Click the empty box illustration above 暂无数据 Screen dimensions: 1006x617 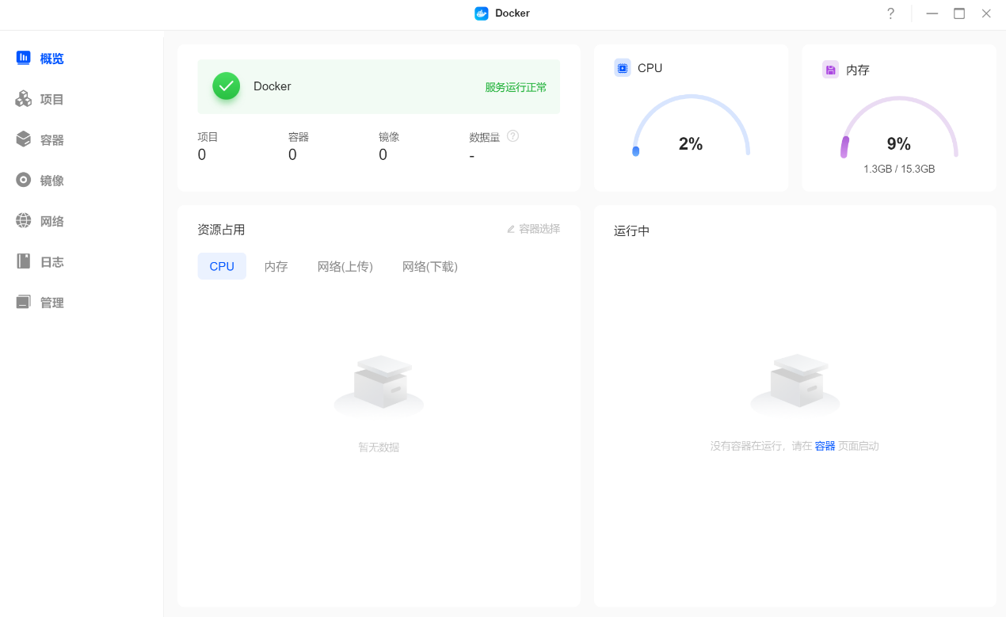(x=379, y=385)
